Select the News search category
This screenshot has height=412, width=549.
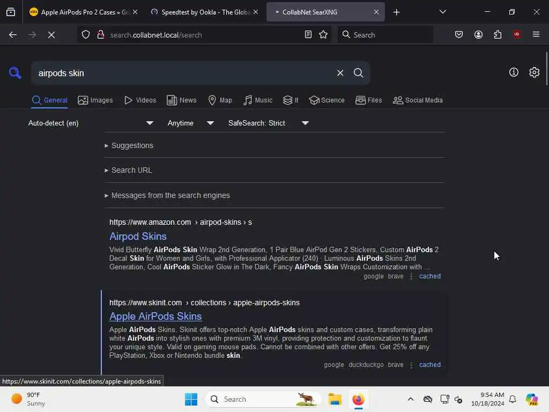click(x=182, y=100)
